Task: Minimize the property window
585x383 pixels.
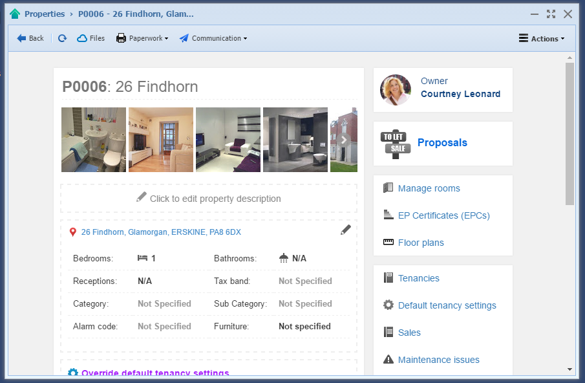Action: click(535, 14)
